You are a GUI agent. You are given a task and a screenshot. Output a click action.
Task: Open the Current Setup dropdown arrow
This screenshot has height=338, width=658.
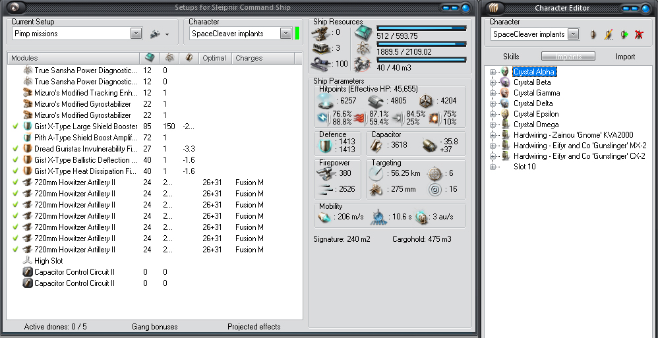coord(136,34)
